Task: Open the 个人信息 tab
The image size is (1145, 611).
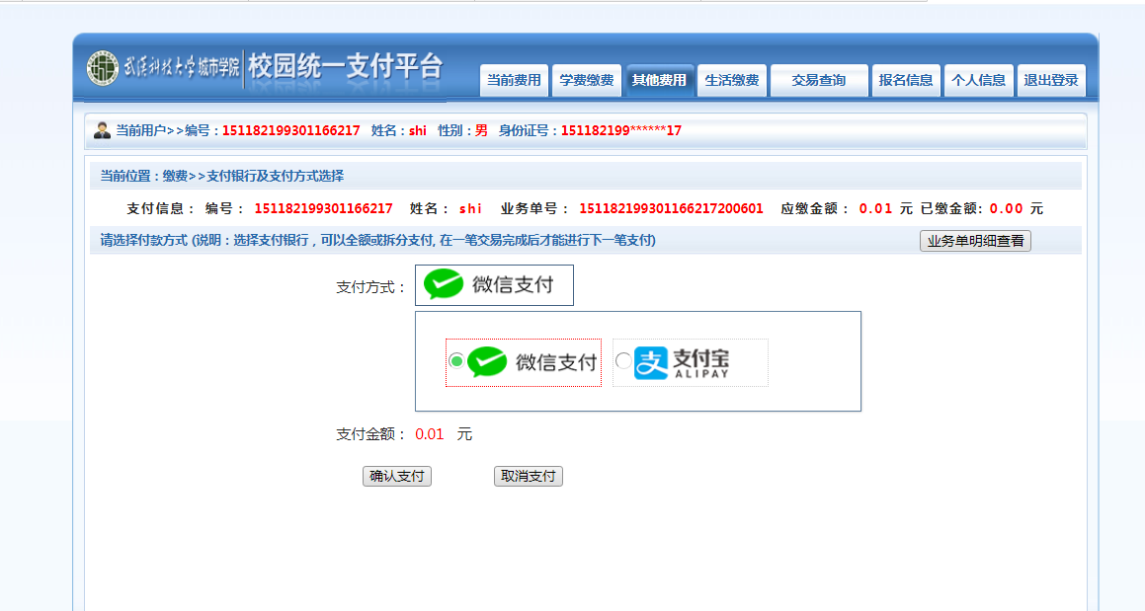Action: tap(978, 81)
